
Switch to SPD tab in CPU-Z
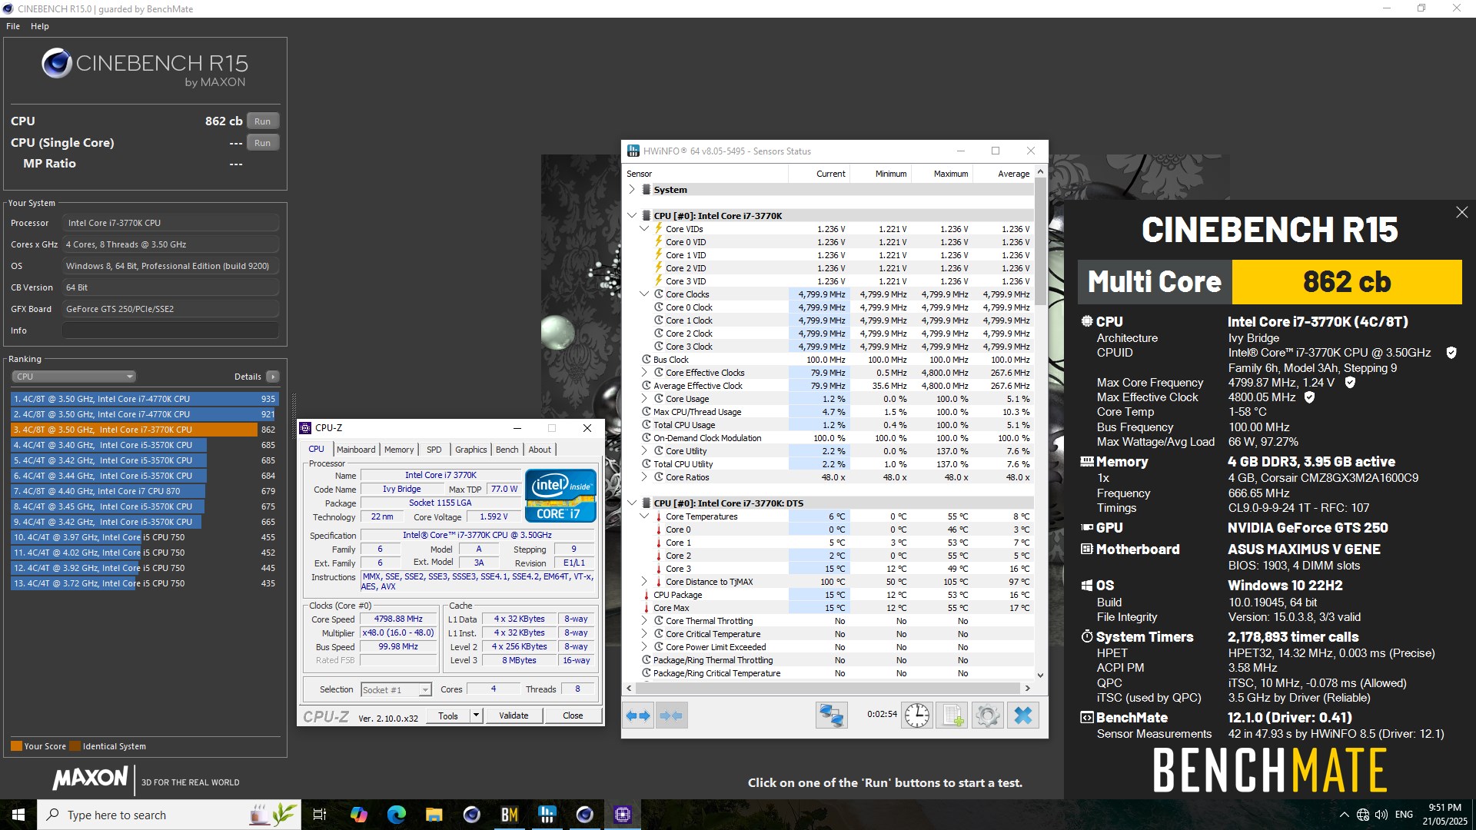click(434, 450)
